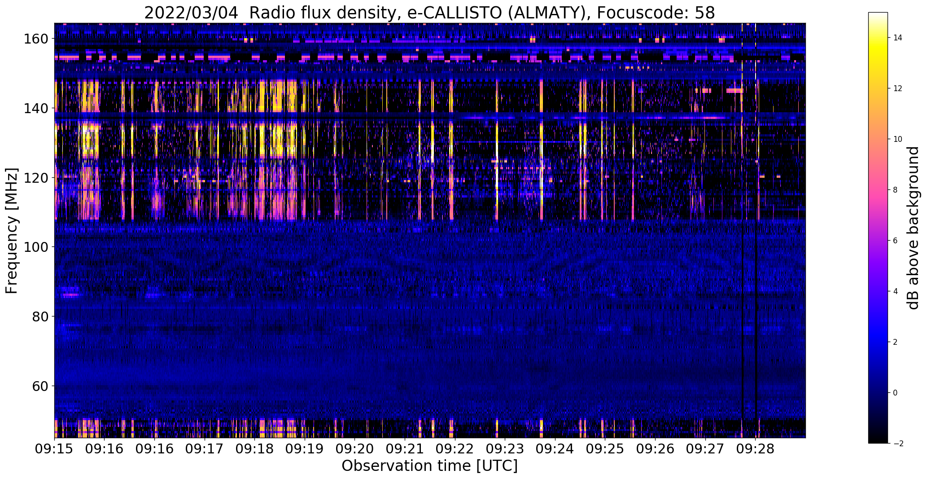
Task: Select the 09:18 time tick label
Action: pyautogui.click(x=255, y=448)
